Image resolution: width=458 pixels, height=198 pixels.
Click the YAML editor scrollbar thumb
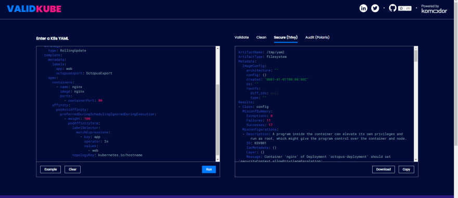(218, 120)
